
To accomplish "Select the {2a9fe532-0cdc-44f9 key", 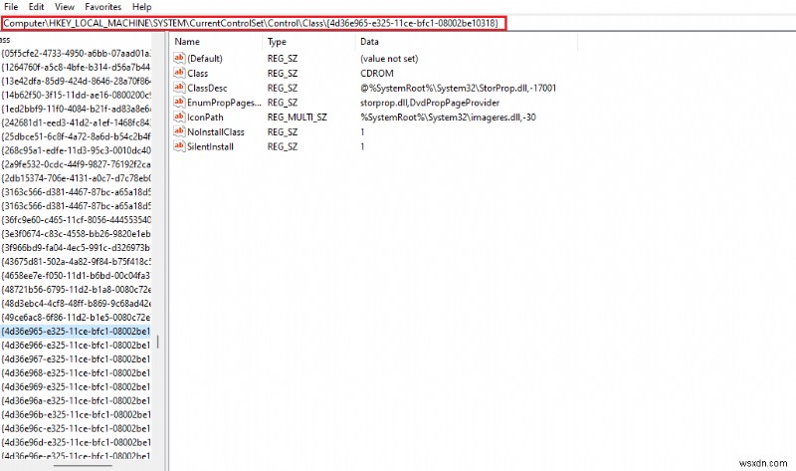I will (76, 164).
